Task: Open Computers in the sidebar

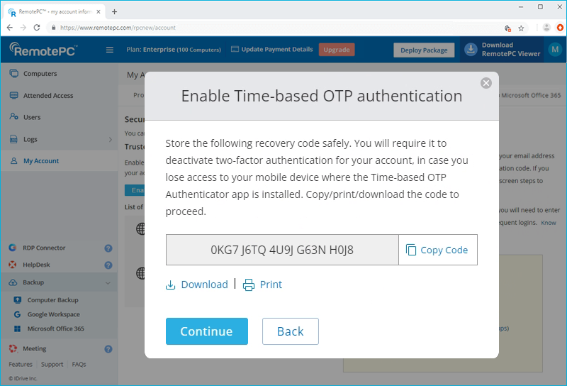Action: point(40,74)
